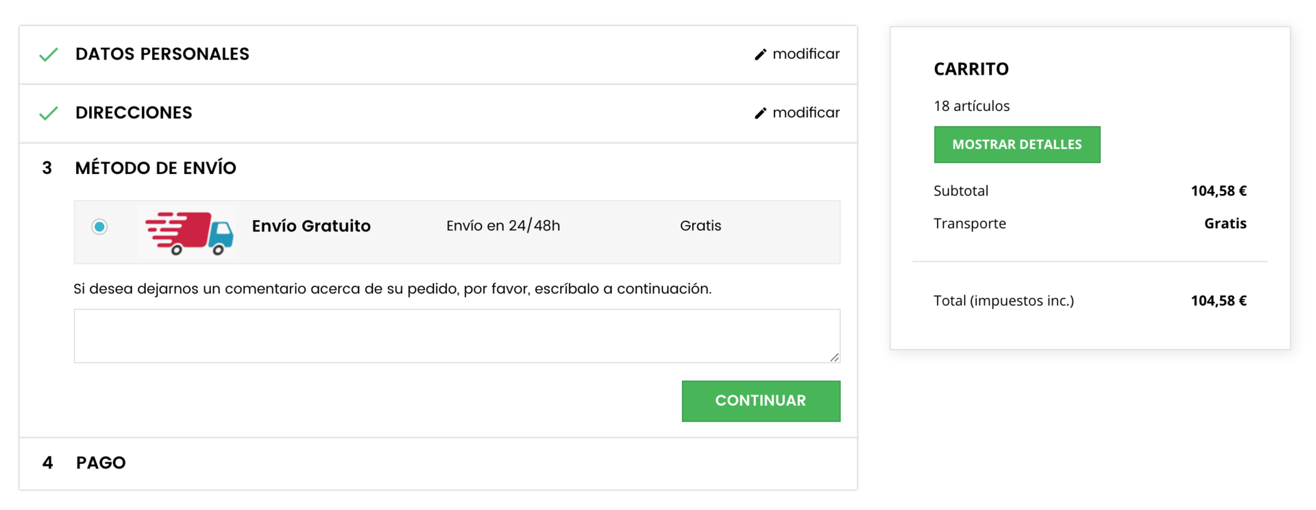The width and height of the screenshot is (1316, 510).
Task: Click the step number 4 beside Pago
Action: [47, 463]
